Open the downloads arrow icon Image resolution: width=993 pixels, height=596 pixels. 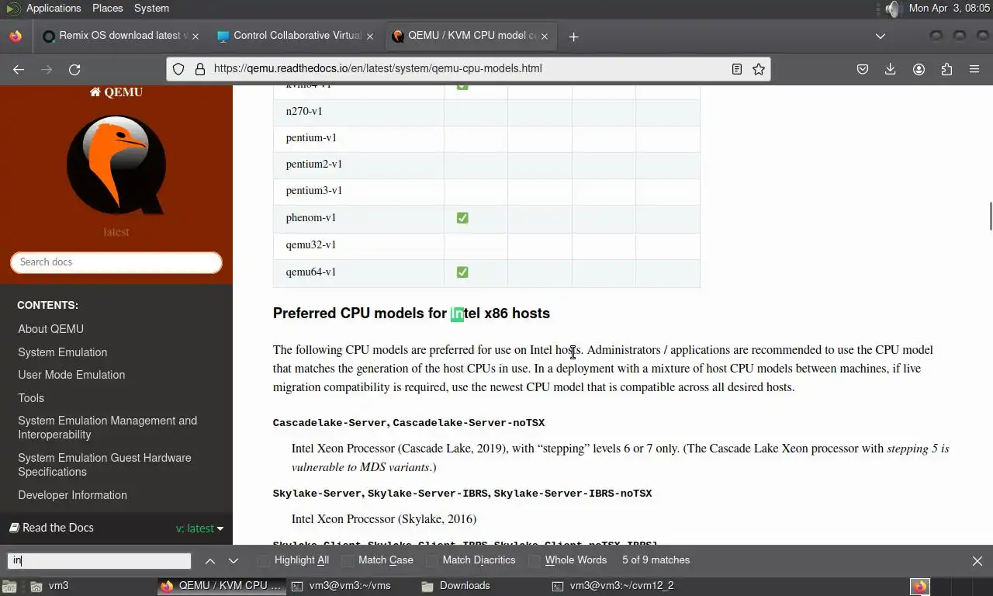(891, 69)
